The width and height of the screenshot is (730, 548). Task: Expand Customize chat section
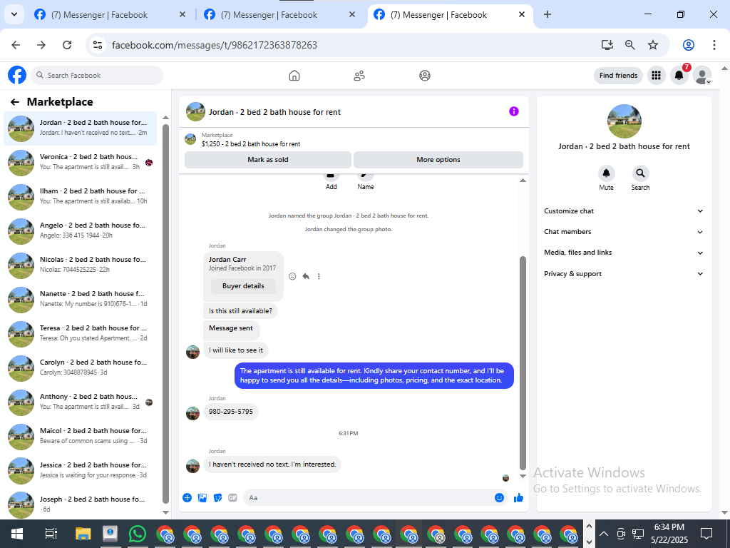tap(623, 211)
